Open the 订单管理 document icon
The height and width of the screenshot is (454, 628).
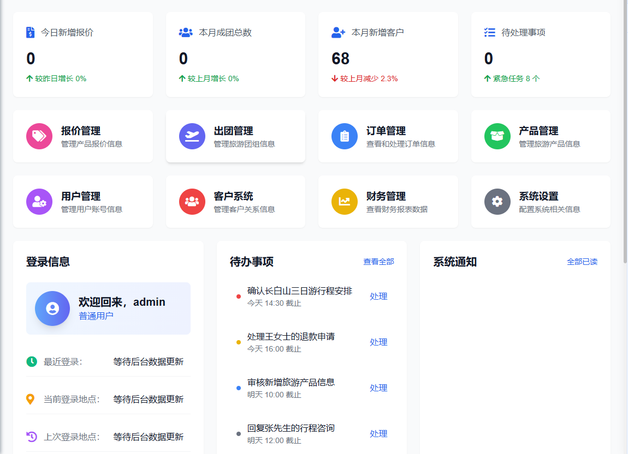(344, 136)
